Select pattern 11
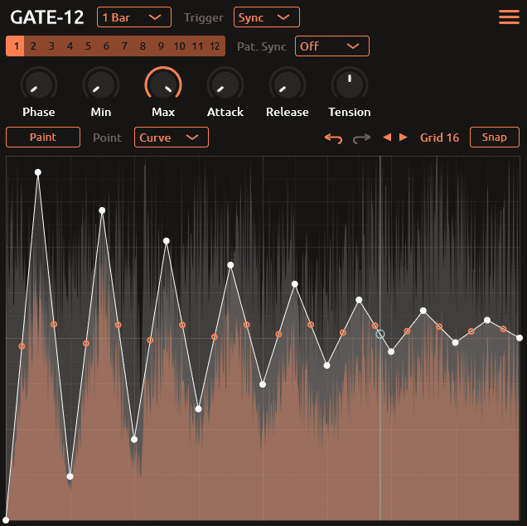527x526 pixels. [x=197, y=46]
